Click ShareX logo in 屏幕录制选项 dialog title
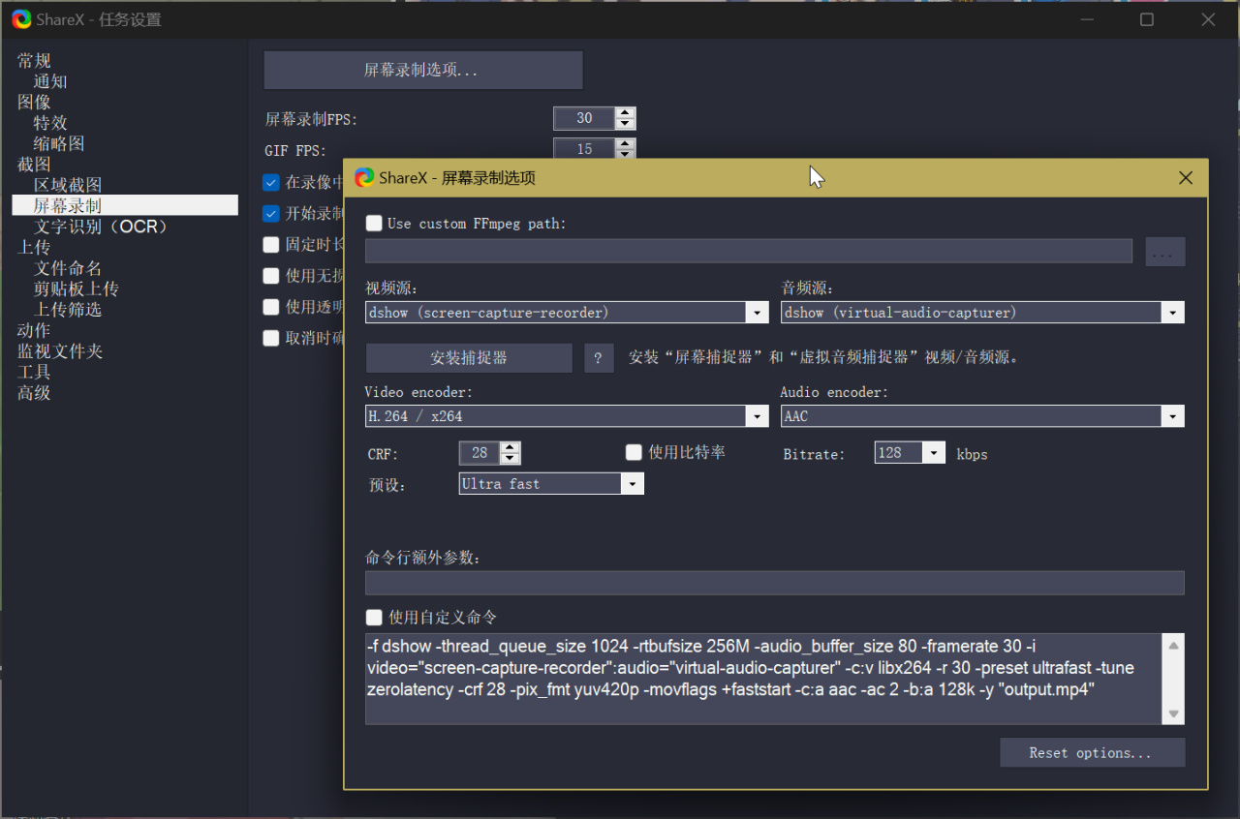This screenshot has width=1240, height=819. point(364,177)
